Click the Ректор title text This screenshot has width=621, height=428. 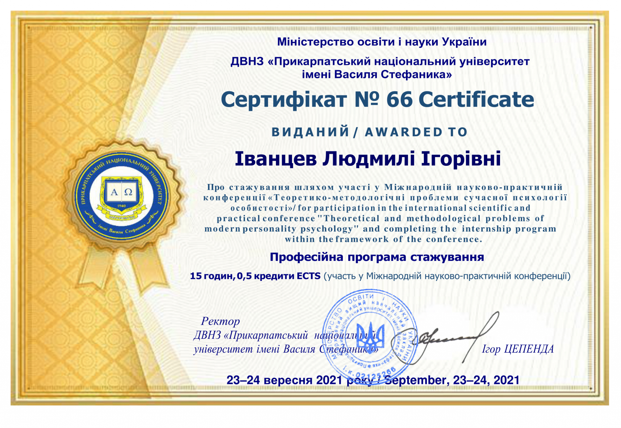[220, 321]
